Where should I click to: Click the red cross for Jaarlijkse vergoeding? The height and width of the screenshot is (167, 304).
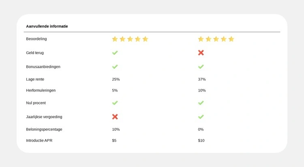point(115,117)
